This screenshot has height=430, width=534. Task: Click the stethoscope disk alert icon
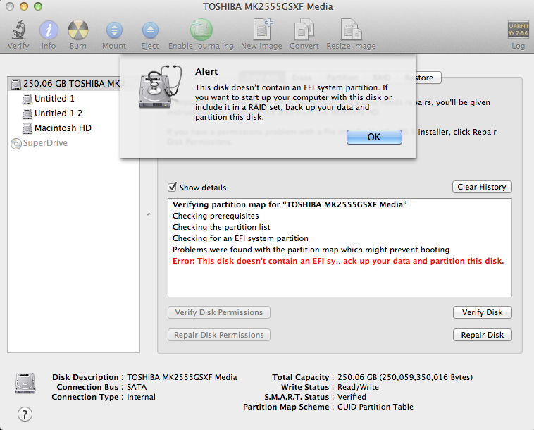(160, 87)
